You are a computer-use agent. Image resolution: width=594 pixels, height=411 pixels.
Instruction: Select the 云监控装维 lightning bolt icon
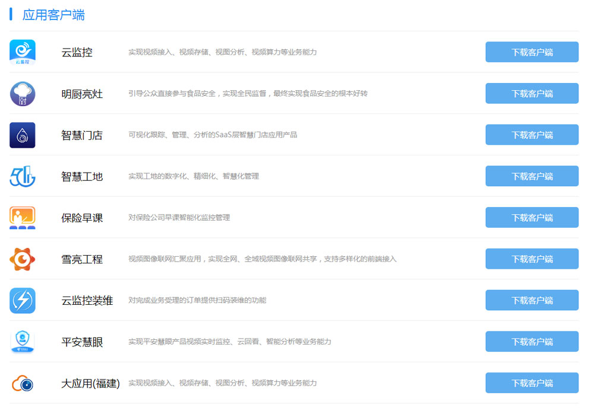(x=23, y=301)
